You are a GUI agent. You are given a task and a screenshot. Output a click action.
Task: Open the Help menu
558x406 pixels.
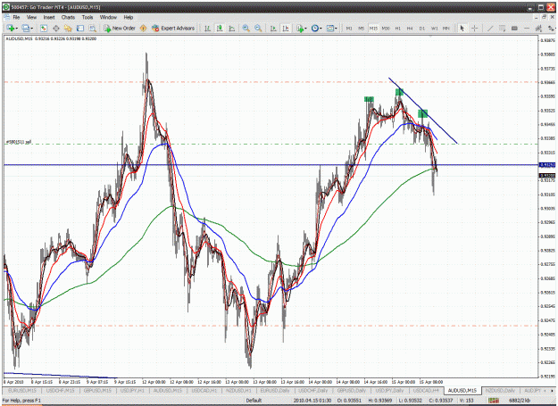tap(128, 17)
